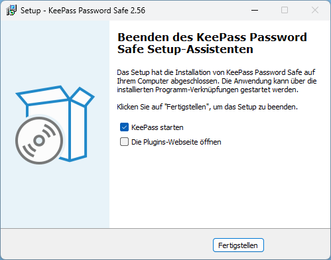Click the "KeePass starten" label text
Image resolution: width=331 pixels, height=260 pixels.
pyautogui.click(x=157, y=127)
